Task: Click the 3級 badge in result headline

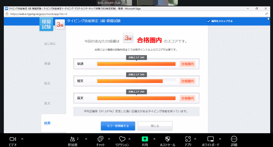Action: coord(128,38)
